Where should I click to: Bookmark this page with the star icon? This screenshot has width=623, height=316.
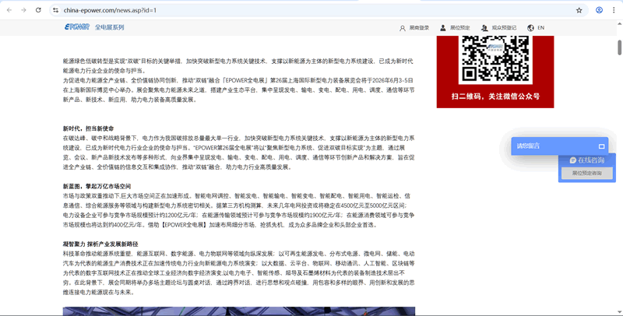click(579, 10)
